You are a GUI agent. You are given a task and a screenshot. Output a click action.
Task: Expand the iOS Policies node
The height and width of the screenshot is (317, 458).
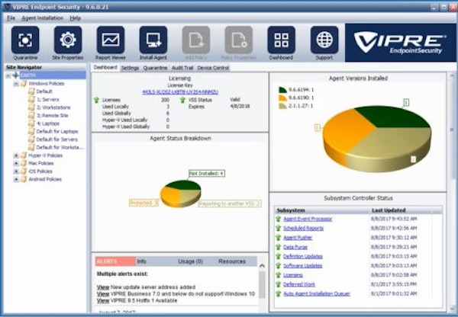(16, 171)
